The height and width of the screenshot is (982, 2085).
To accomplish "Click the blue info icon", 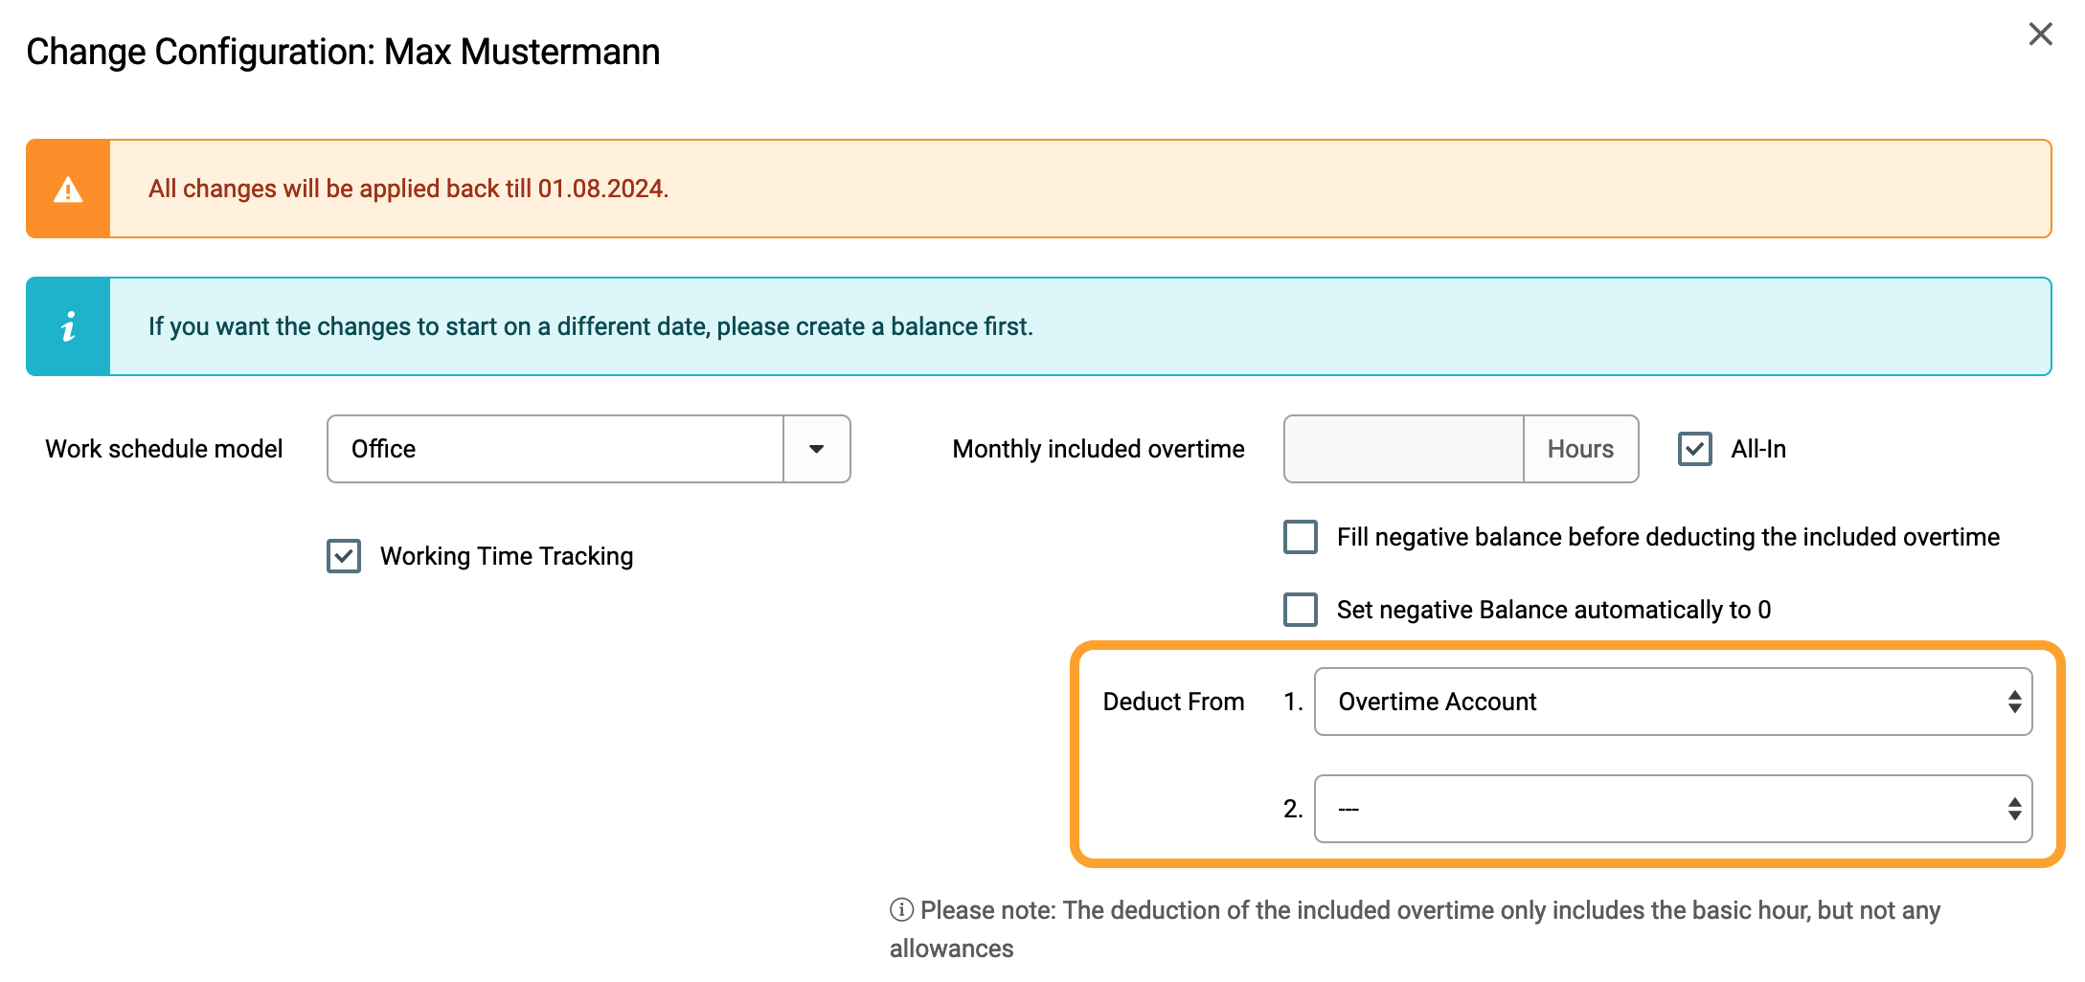I will (x=68, y=327).
